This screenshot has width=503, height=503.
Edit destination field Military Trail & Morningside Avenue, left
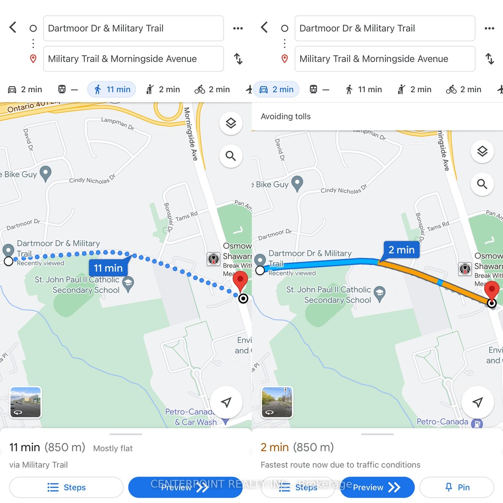[133, 59]
